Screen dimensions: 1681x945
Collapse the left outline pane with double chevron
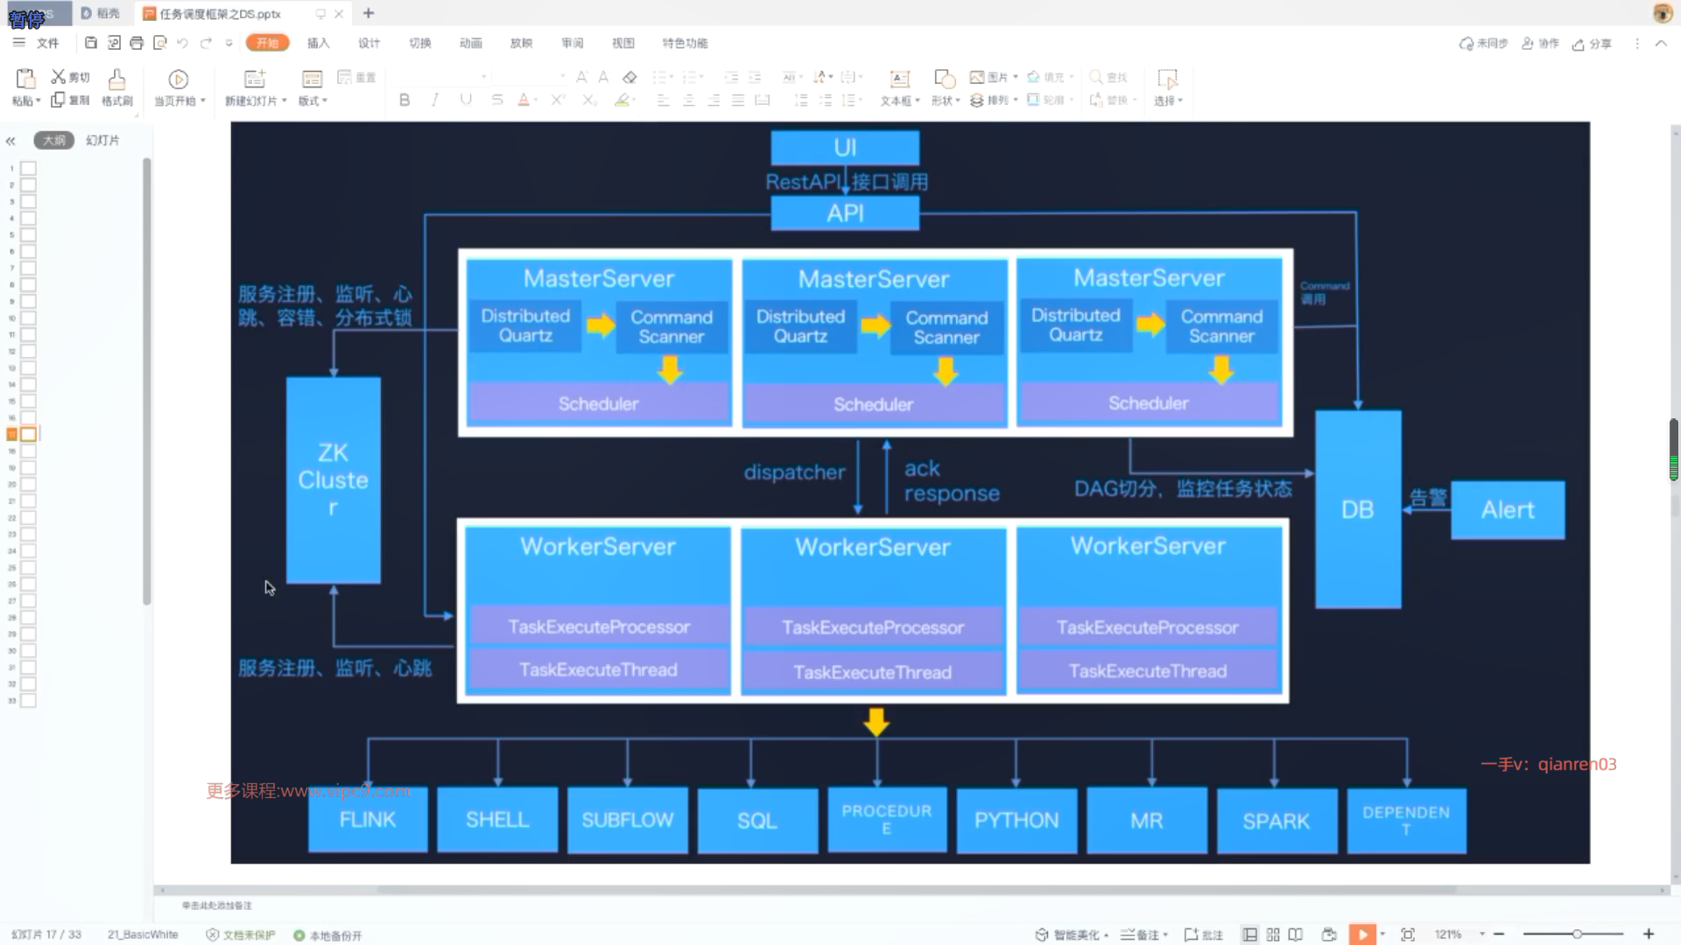[11, 141]
